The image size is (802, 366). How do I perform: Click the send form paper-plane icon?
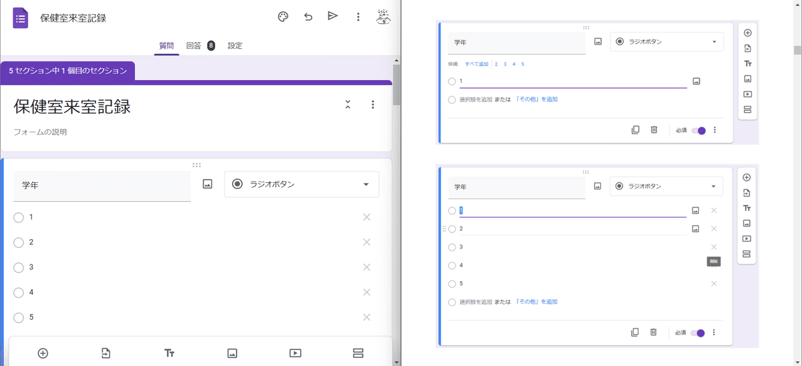[333, 16]
